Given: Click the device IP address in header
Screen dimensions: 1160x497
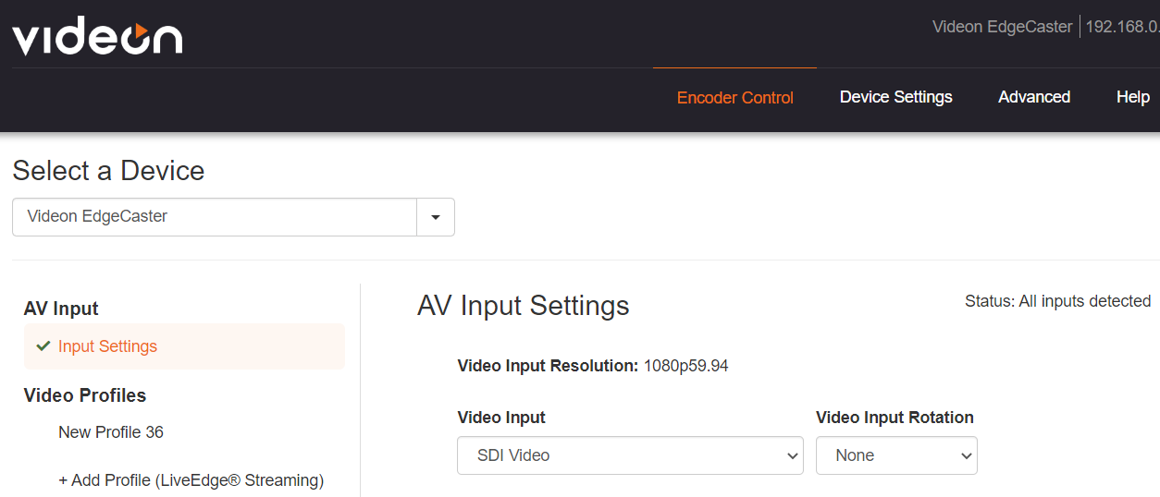Looking at the screenshot, I should point(1122,27).
